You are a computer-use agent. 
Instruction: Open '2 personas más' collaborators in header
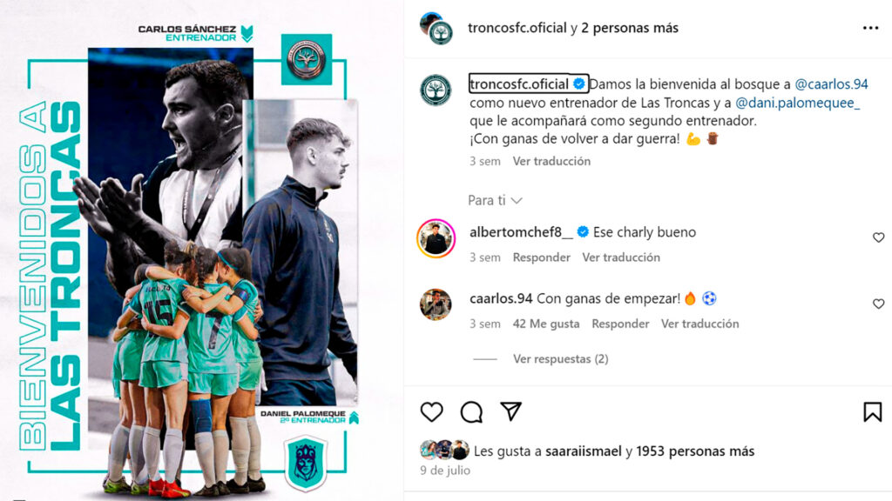pos(630,28)
